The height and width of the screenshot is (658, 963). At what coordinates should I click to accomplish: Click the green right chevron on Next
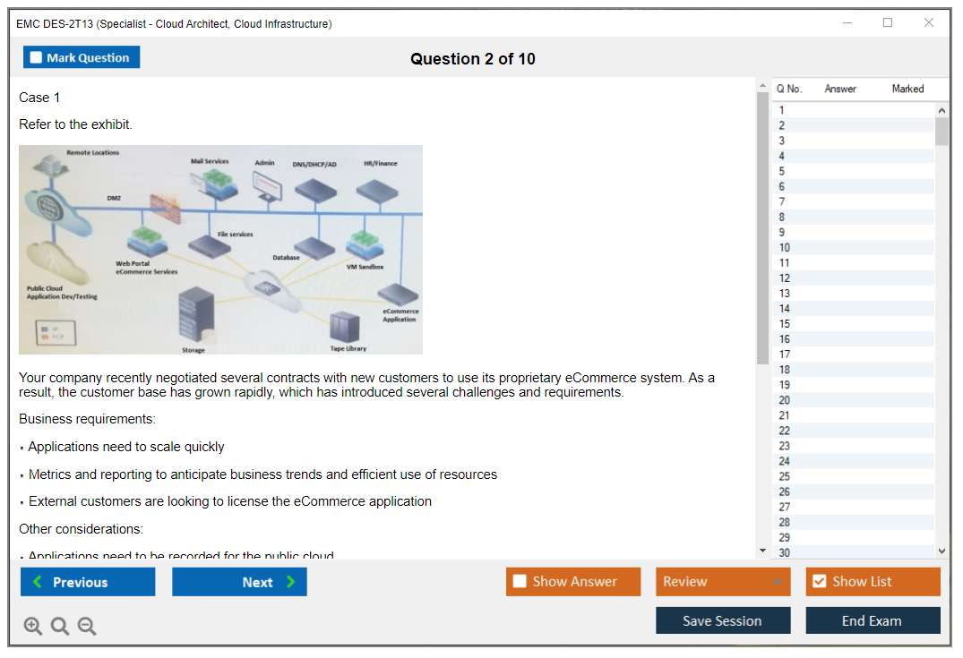(291, 582)
